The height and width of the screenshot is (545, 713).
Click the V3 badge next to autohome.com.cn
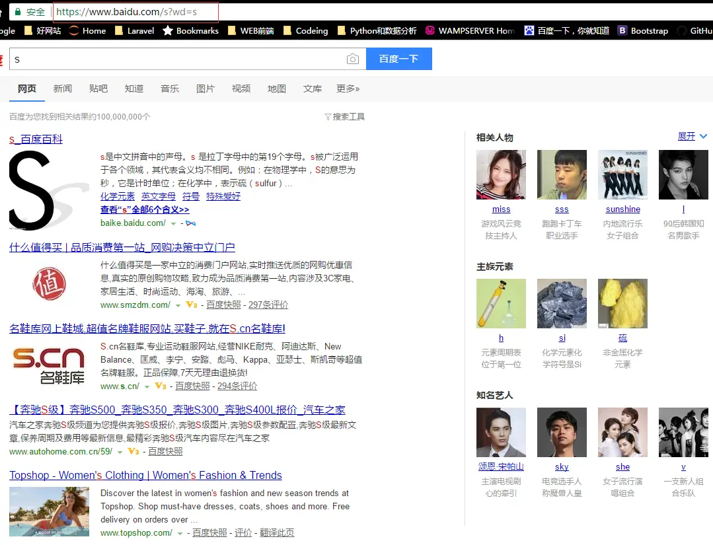(x=133, y=451)
